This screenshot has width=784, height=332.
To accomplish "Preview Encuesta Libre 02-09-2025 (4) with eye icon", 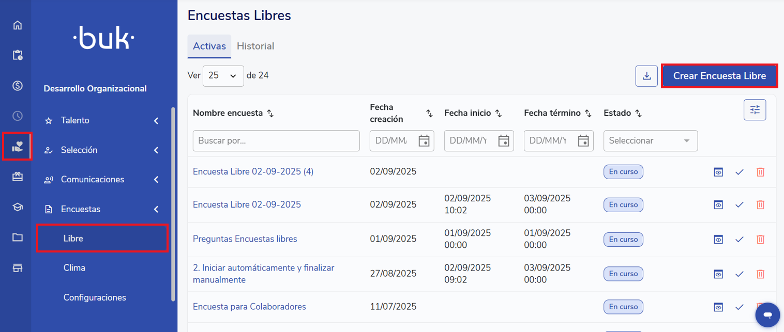I will tap(718, 172).
